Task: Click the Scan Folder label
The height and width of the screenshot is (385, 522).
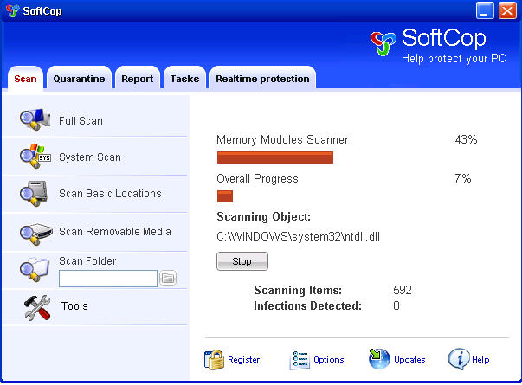Action: pyautogui.click(x=87, y=261)
